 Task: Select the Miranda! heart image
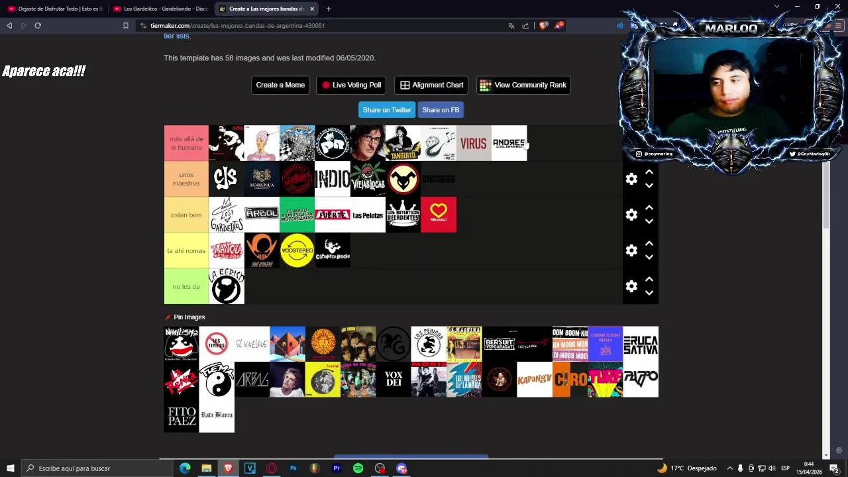(x=439, y=215)
